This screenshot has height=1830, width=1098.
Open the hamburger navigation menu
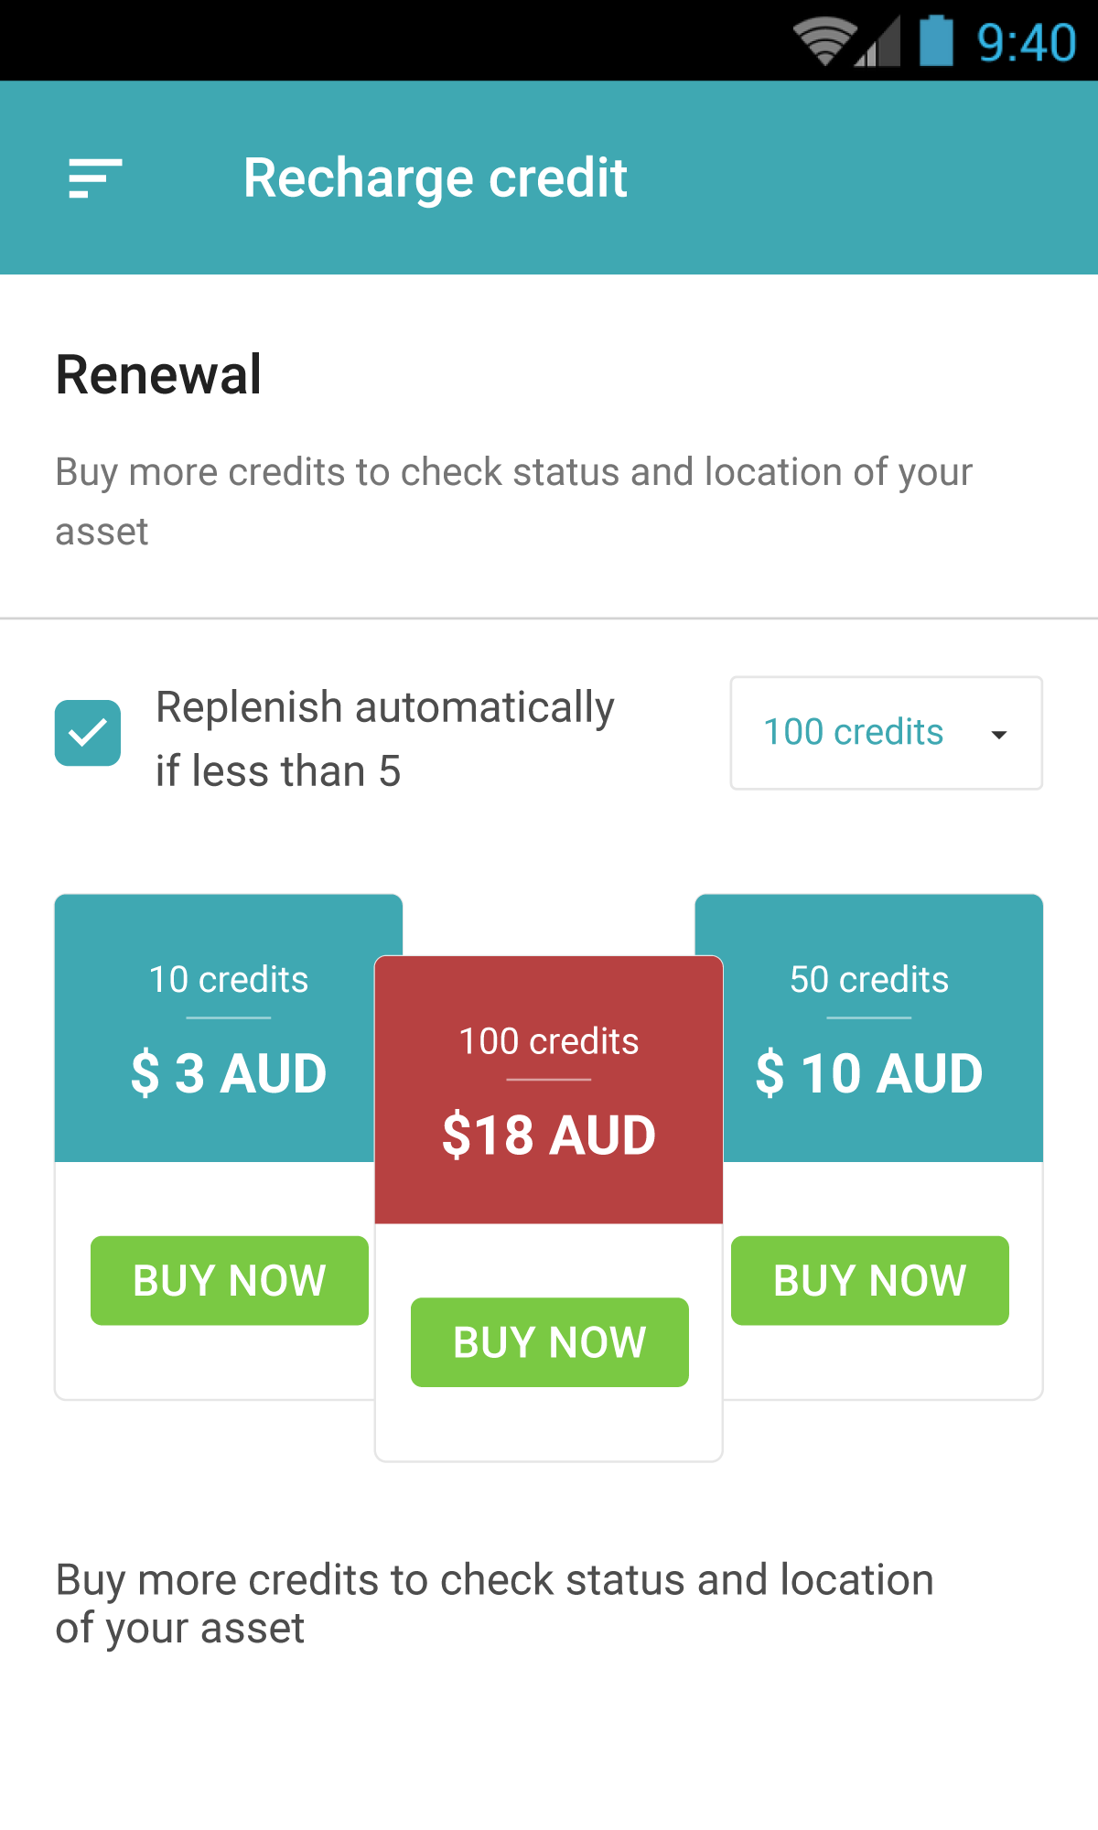(x=95, y=178)
